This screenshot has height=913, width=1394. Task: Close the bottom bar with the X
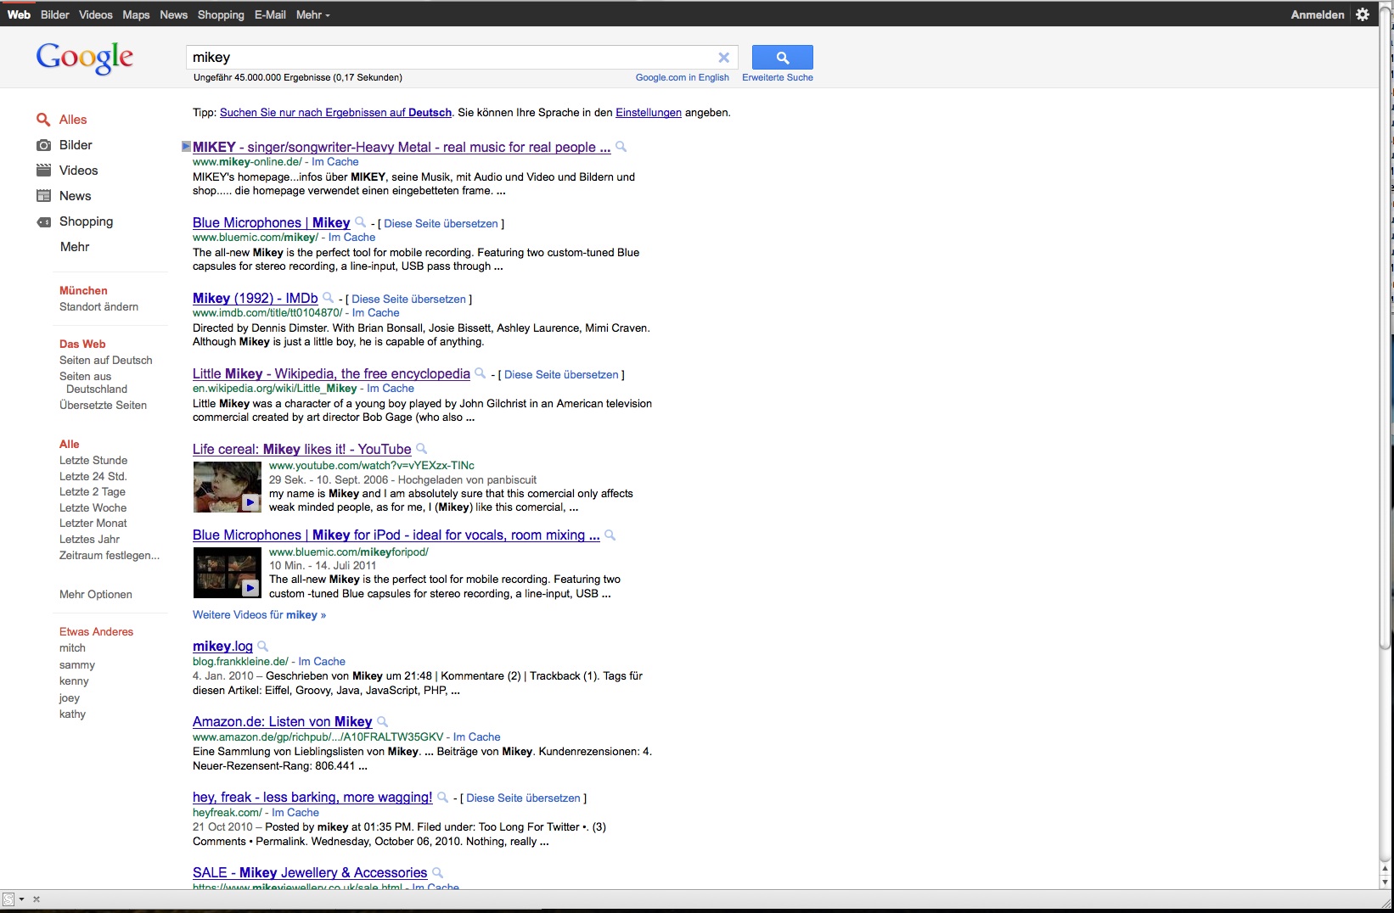[37, 899]
